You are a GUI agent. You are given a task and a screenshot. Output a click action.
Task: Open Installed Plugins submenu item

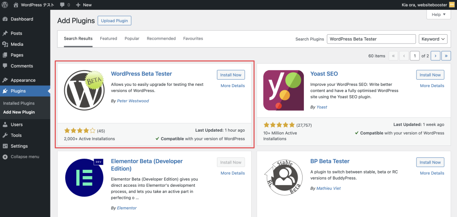tap(19, 103)
